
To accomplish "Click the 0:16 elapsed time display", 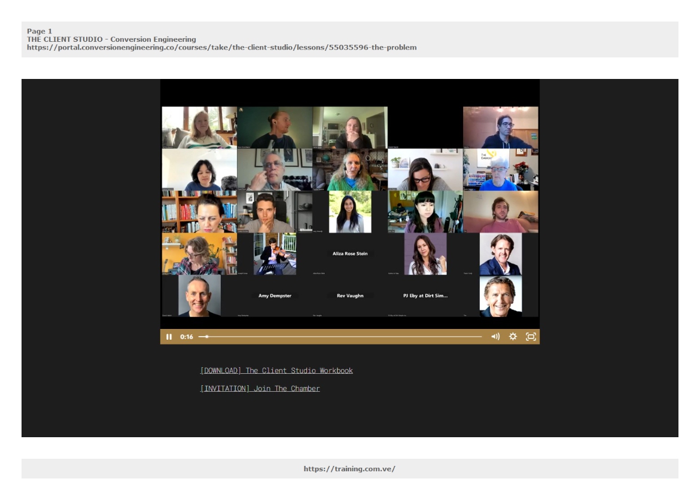I will click(x=187, y=337).
